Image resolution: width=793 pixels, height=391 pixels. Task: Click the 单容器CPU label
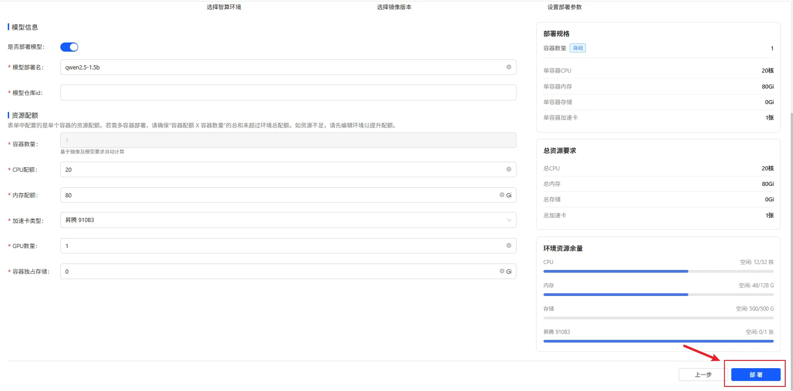point(557,71)
